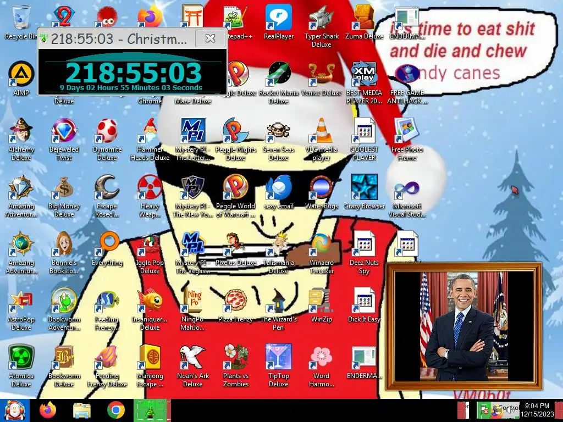Screen dimensions: 563x422
Task: Launch Noah's Ark Deluxe icon
Action: [193, 366]
